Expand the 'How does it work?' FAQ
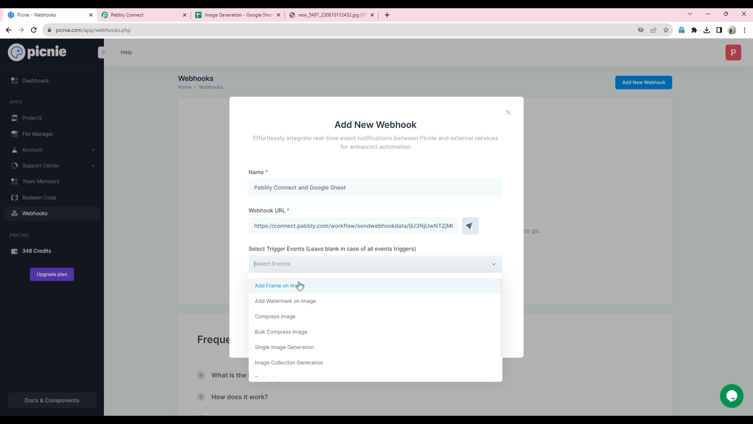This screenshot has width=753, height=424. [x=240, y=397]
